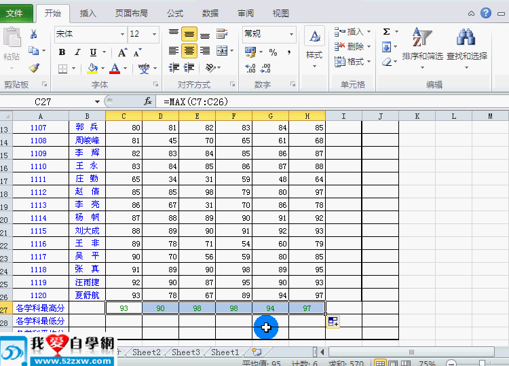
Task: Decrease font size with small A
Action: pyautogui.click(x=137, y=52)
